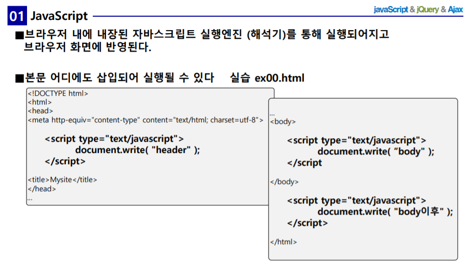Click the '01' slide number badge
The width and height of the screenshot is (471, 264).
pos(17,16)
